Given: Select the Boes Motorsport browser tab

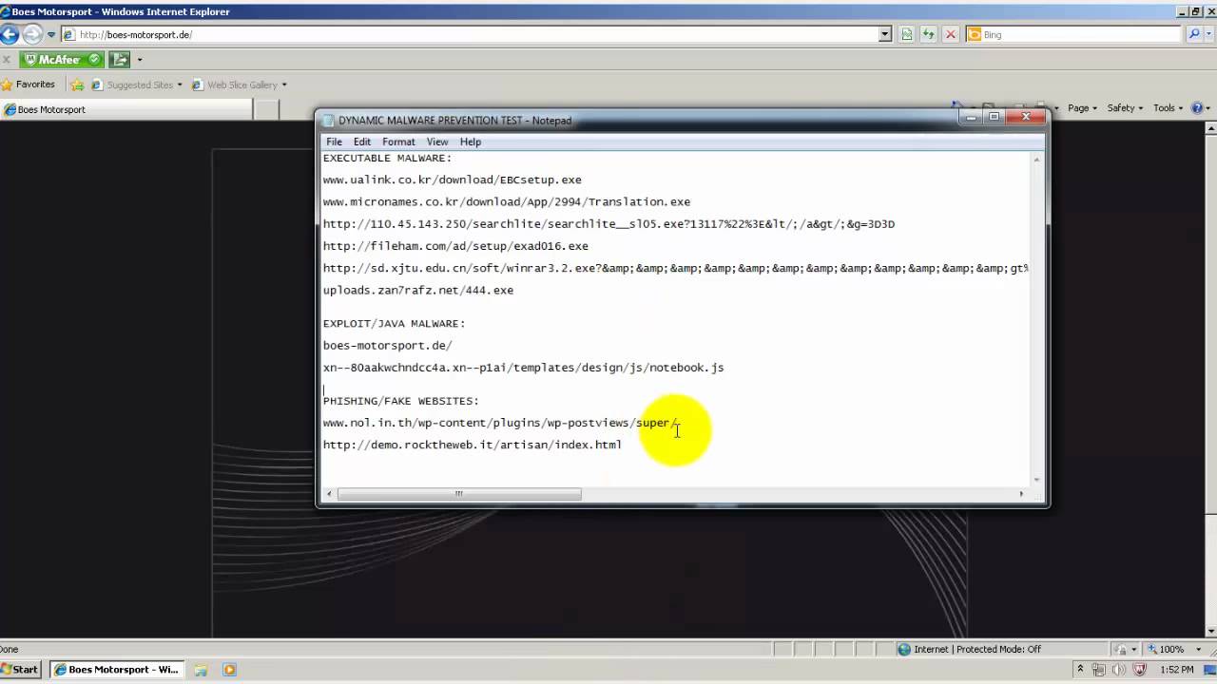Looking at the screenshot, I should point(126,109).
